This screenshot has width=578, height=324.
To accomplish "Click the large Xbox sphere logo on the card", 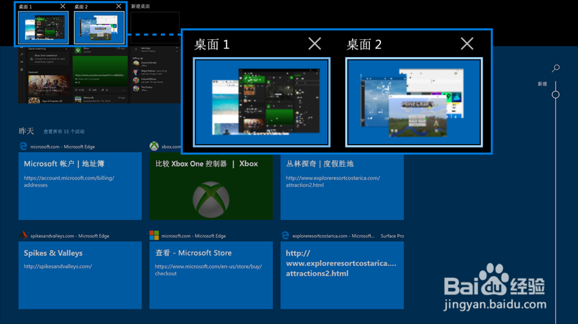I will 211,199.
